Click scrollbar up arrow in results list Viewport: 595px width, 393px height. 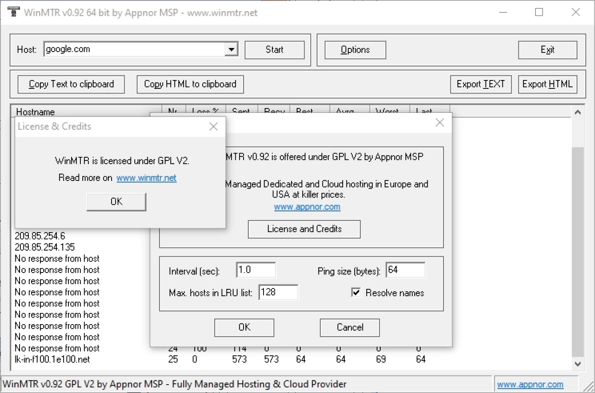(578, 112)
